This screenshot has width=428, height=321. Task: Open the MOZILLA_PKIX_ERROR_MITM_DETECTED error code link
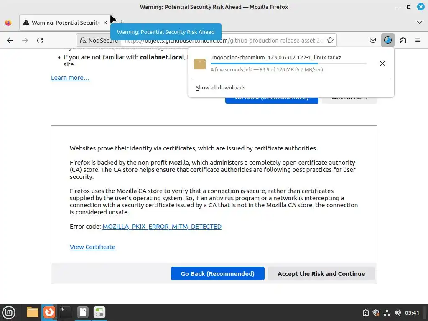coord(162,227)
